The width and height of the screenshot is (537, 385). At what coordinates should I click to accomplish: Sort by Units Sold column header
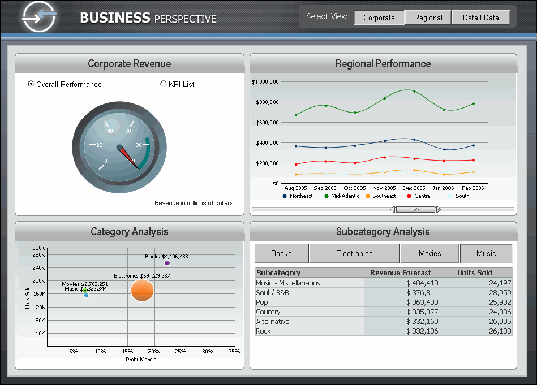(x=475, y=272)
